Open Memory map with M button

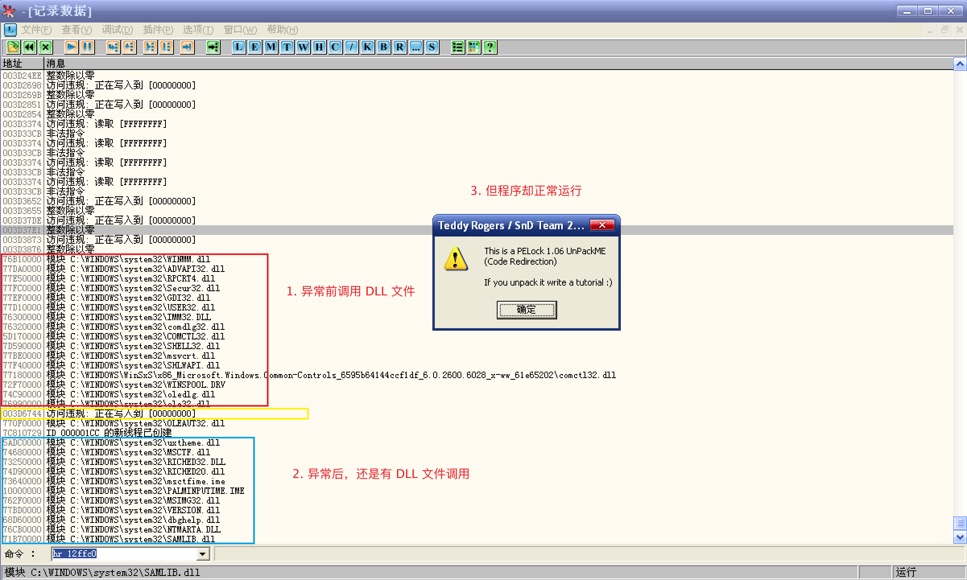[x=271, y=47]
